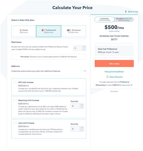
Task: Click the Enterprise plan stars icon
Action: pyautogui.click(x=69, y=30)
